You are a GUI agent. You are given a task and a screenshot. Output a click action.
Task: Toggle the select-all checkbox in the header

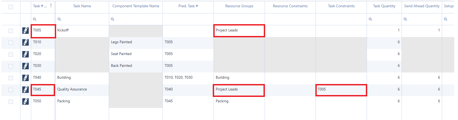[11, 7]
